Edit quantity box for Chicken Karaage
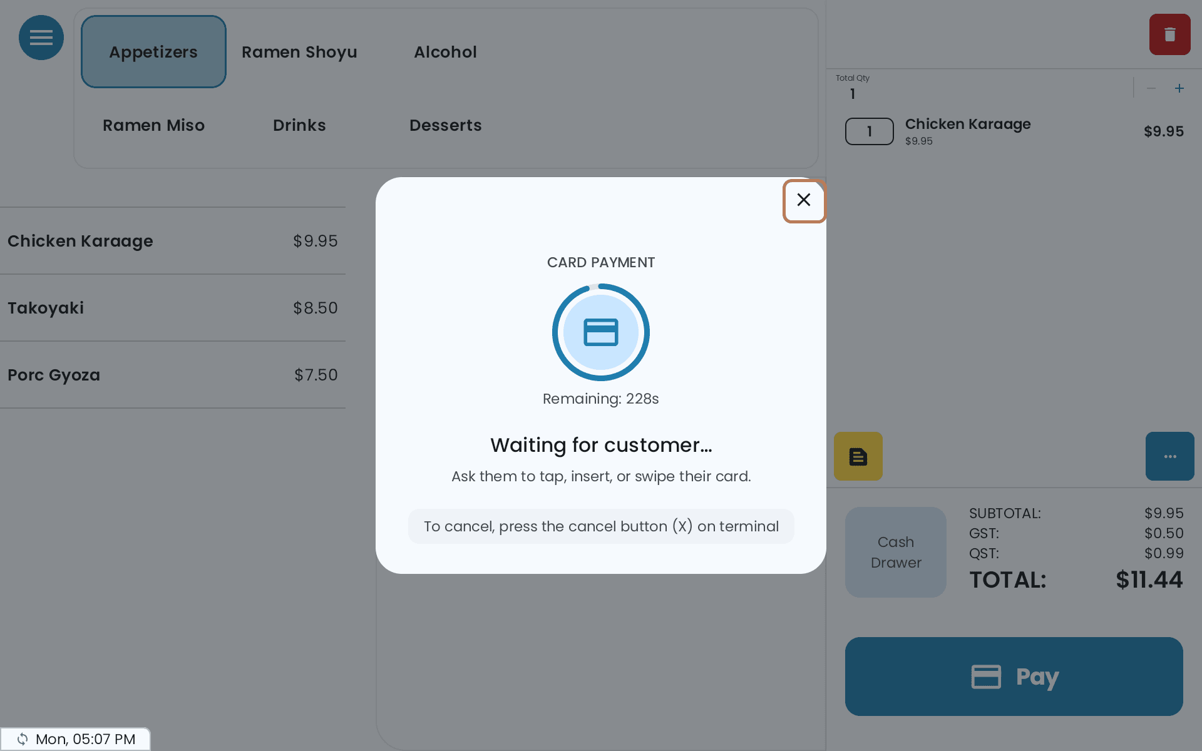The height and width of the screenshot is (751, 1202). point(869,131)
